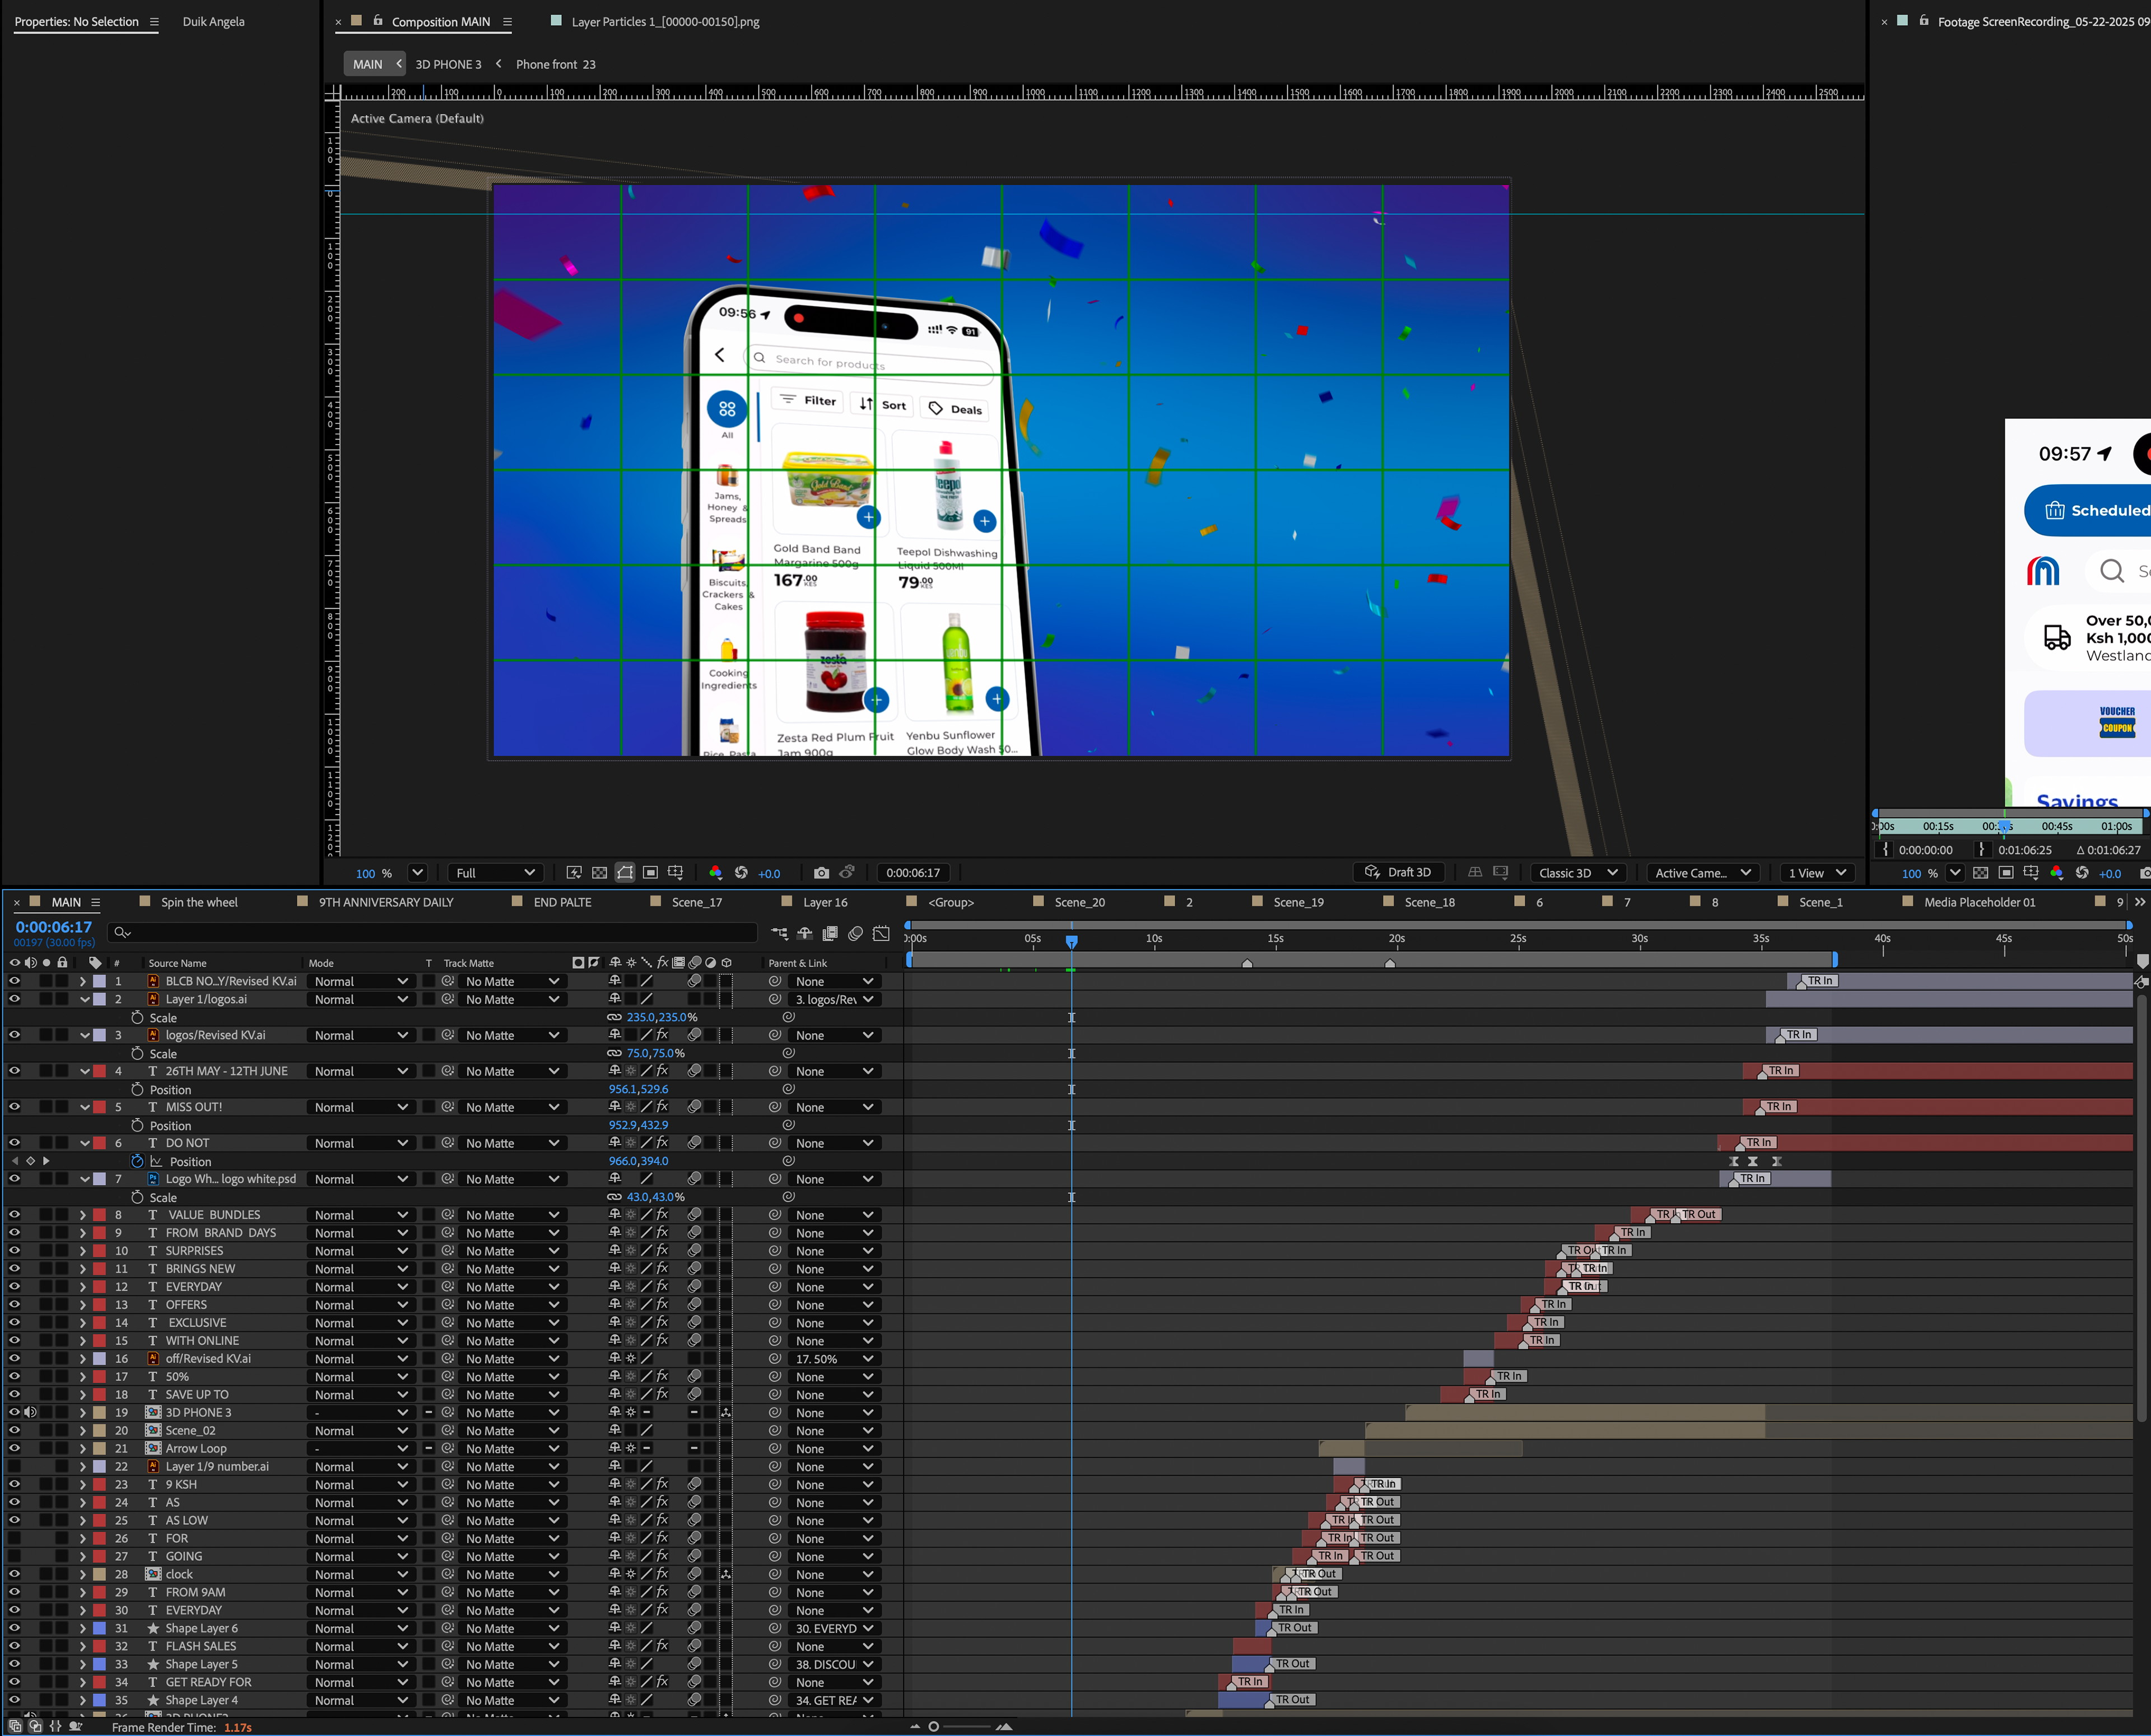Click the Show Channel color management icon

(x=715, y=873)
